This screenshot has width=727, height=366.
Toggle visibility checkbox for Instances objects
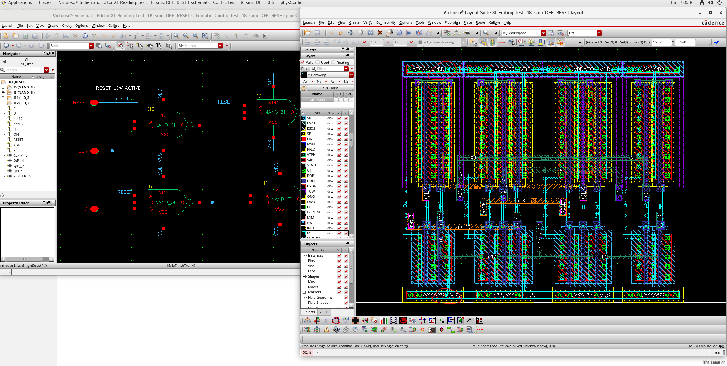(339, 256)
